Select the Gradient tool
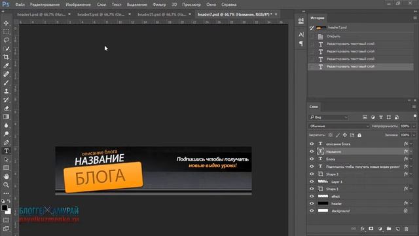Image resolution: width=419 pixels, height=236 pixels. point(6,117)
